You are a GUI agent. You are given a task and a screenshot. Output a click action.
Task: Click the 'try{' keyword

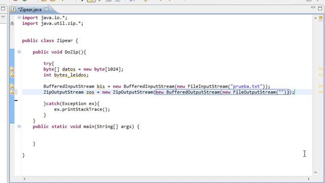49,64
